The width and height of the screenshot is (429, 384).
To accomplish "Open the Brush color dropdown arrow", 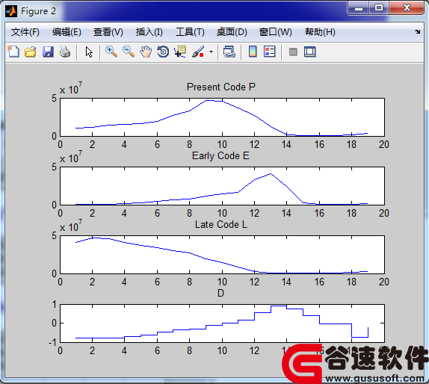I will click(x=211, y=52).
